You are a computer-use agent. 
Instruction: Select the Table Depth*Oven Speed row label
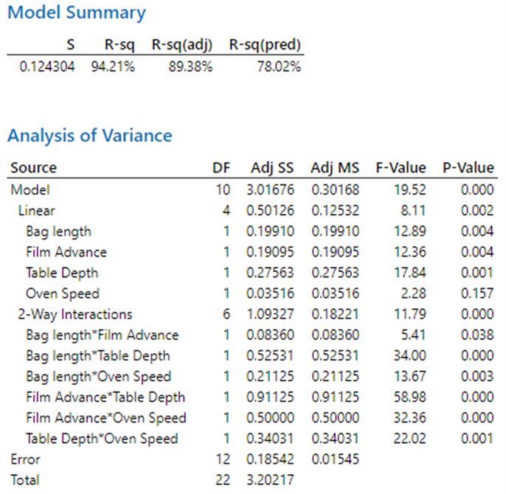tap(102, 439)
